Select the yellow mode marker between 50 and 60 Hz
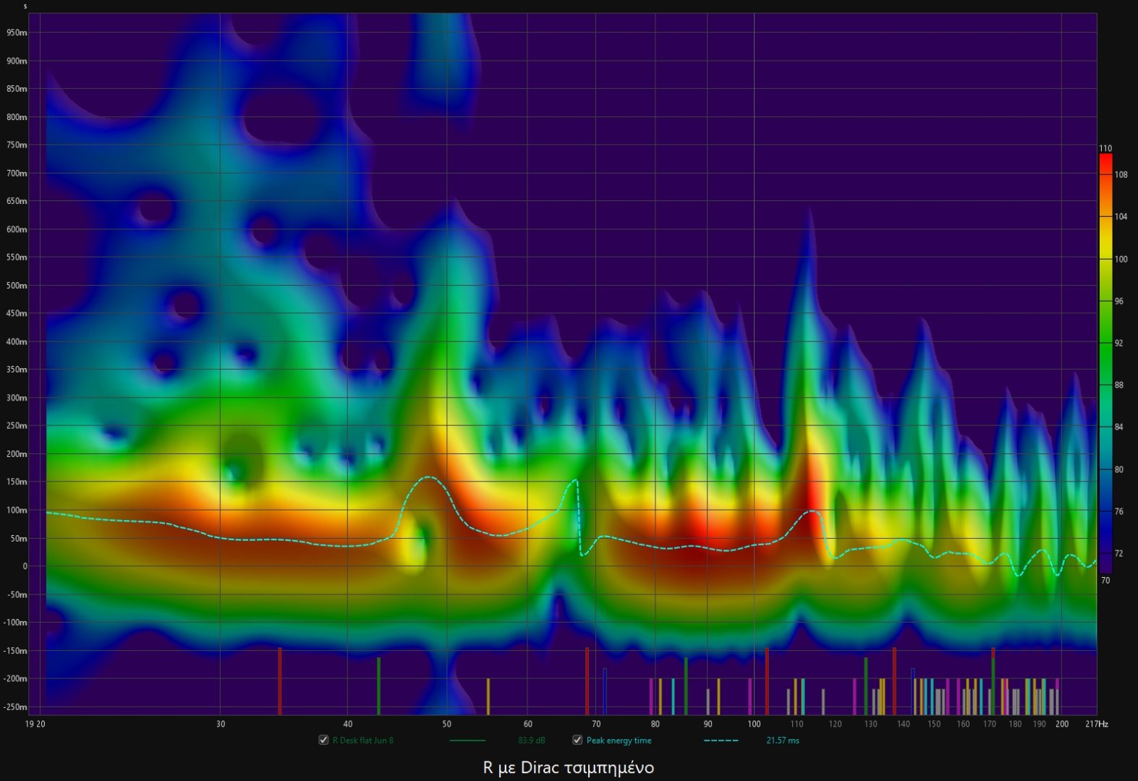 point(488,696)
